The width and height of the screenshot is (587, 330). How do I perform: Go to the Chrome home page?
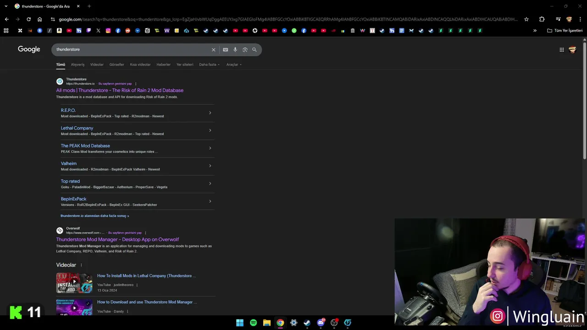tap(39, 19)
